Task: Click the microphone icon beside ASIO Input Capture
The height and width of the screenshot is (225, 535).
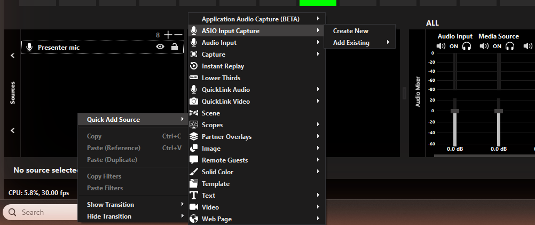Action: pos(194,30)
